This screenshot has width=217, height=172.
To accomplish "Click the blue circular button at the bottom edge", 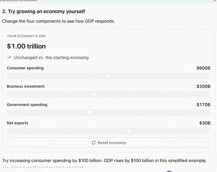I will [x=169, y=171].
